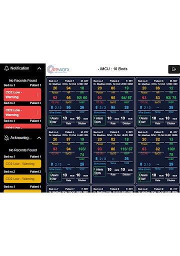This screenshot has width=180, height=256.
Task: Click CO2 value 26 on Bed no.1
Action: pyautogui.click(x=82, y=107)
